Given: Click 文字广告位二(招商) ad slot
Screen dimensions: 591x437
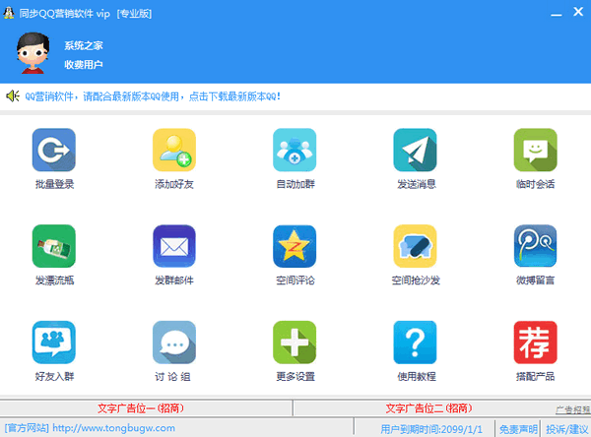Looking at the screenshot, I should point(428,408).
